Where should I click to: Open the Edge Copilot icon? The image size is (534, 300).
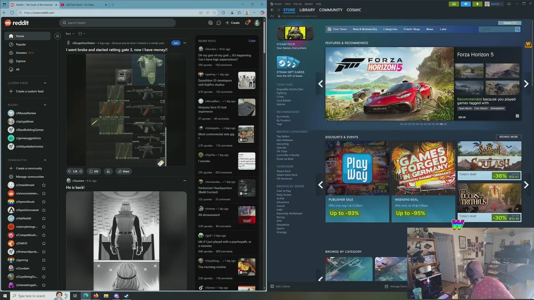click(x=262, y=12)
